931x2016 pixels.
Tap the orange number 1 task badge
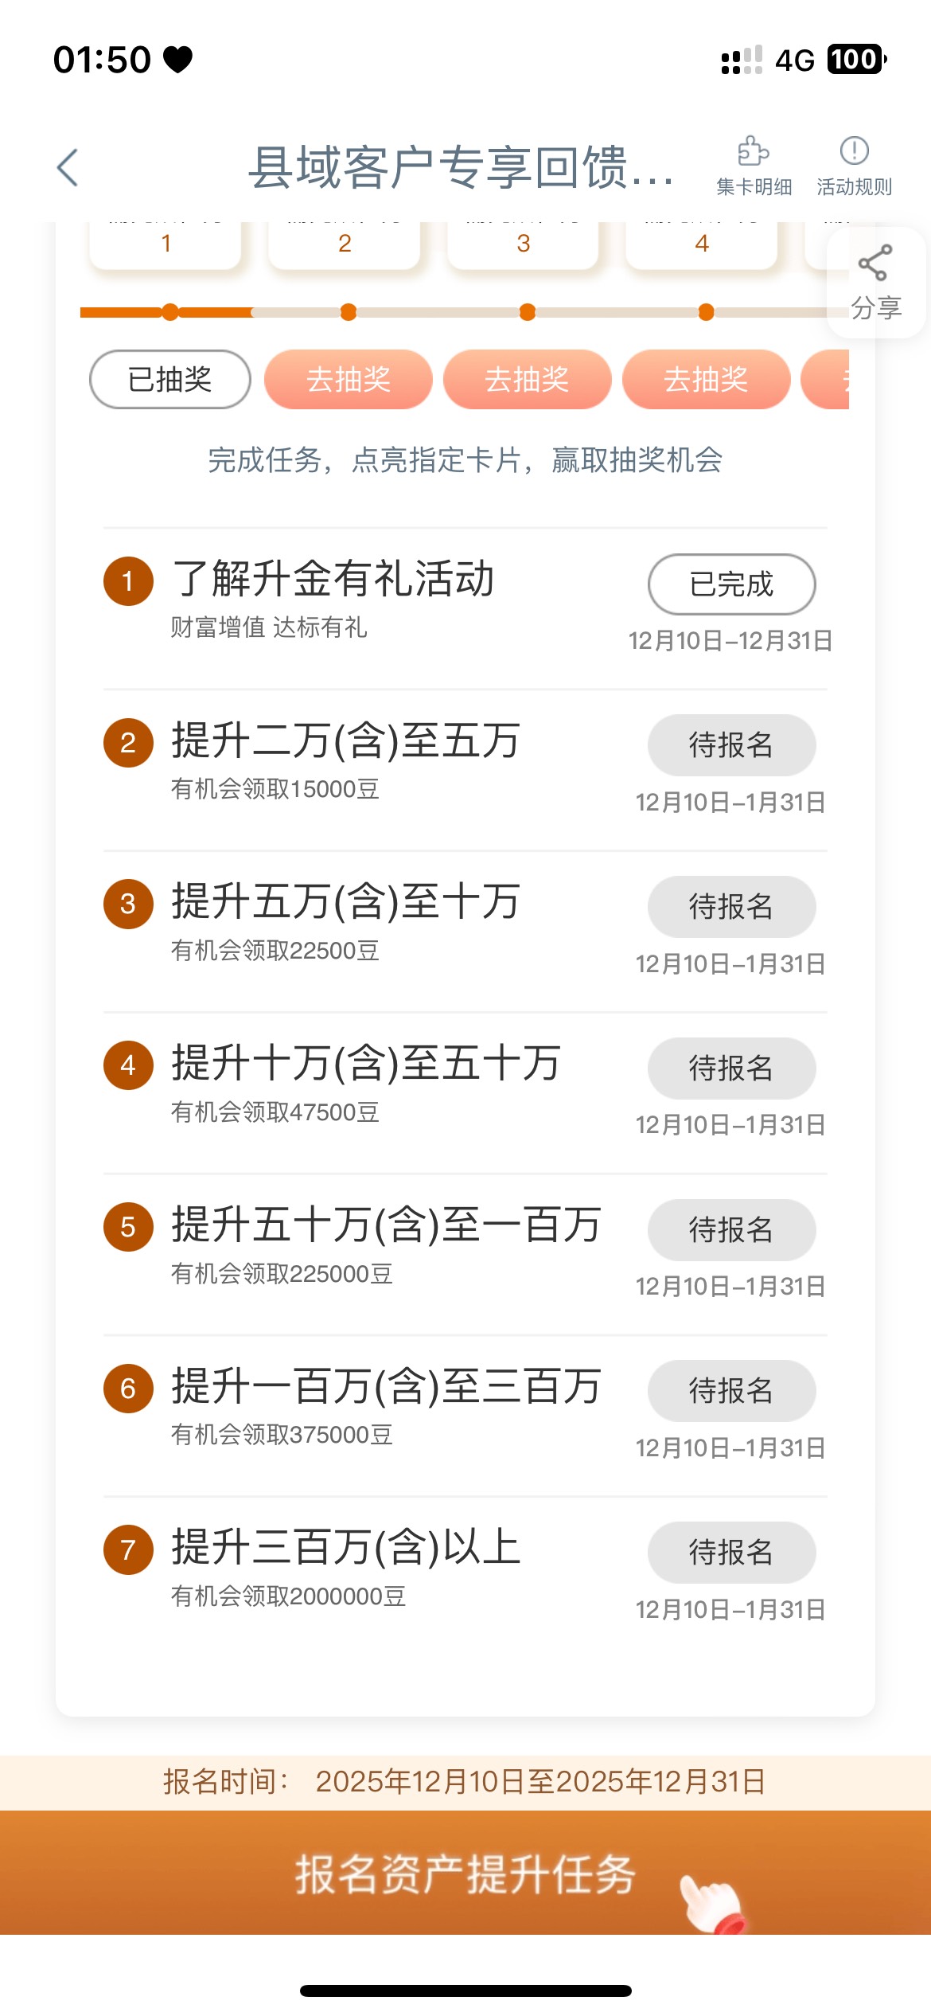[128, 581]
